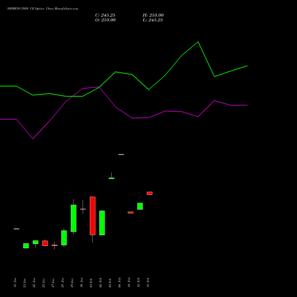The image size is (297, 297).
Task: Click the green candle above 02 Feb
Action: pos(102,223)
